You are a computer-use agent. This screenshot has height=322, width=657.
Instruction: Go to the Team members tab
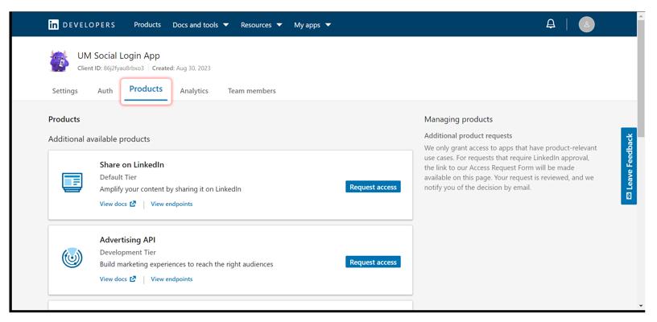251,91
